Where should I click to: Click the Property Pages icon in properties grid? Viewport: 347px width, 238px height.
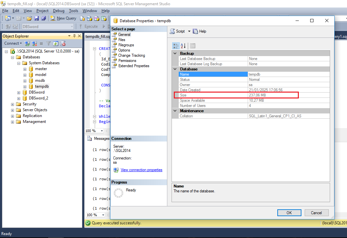(x=193, y=46)
